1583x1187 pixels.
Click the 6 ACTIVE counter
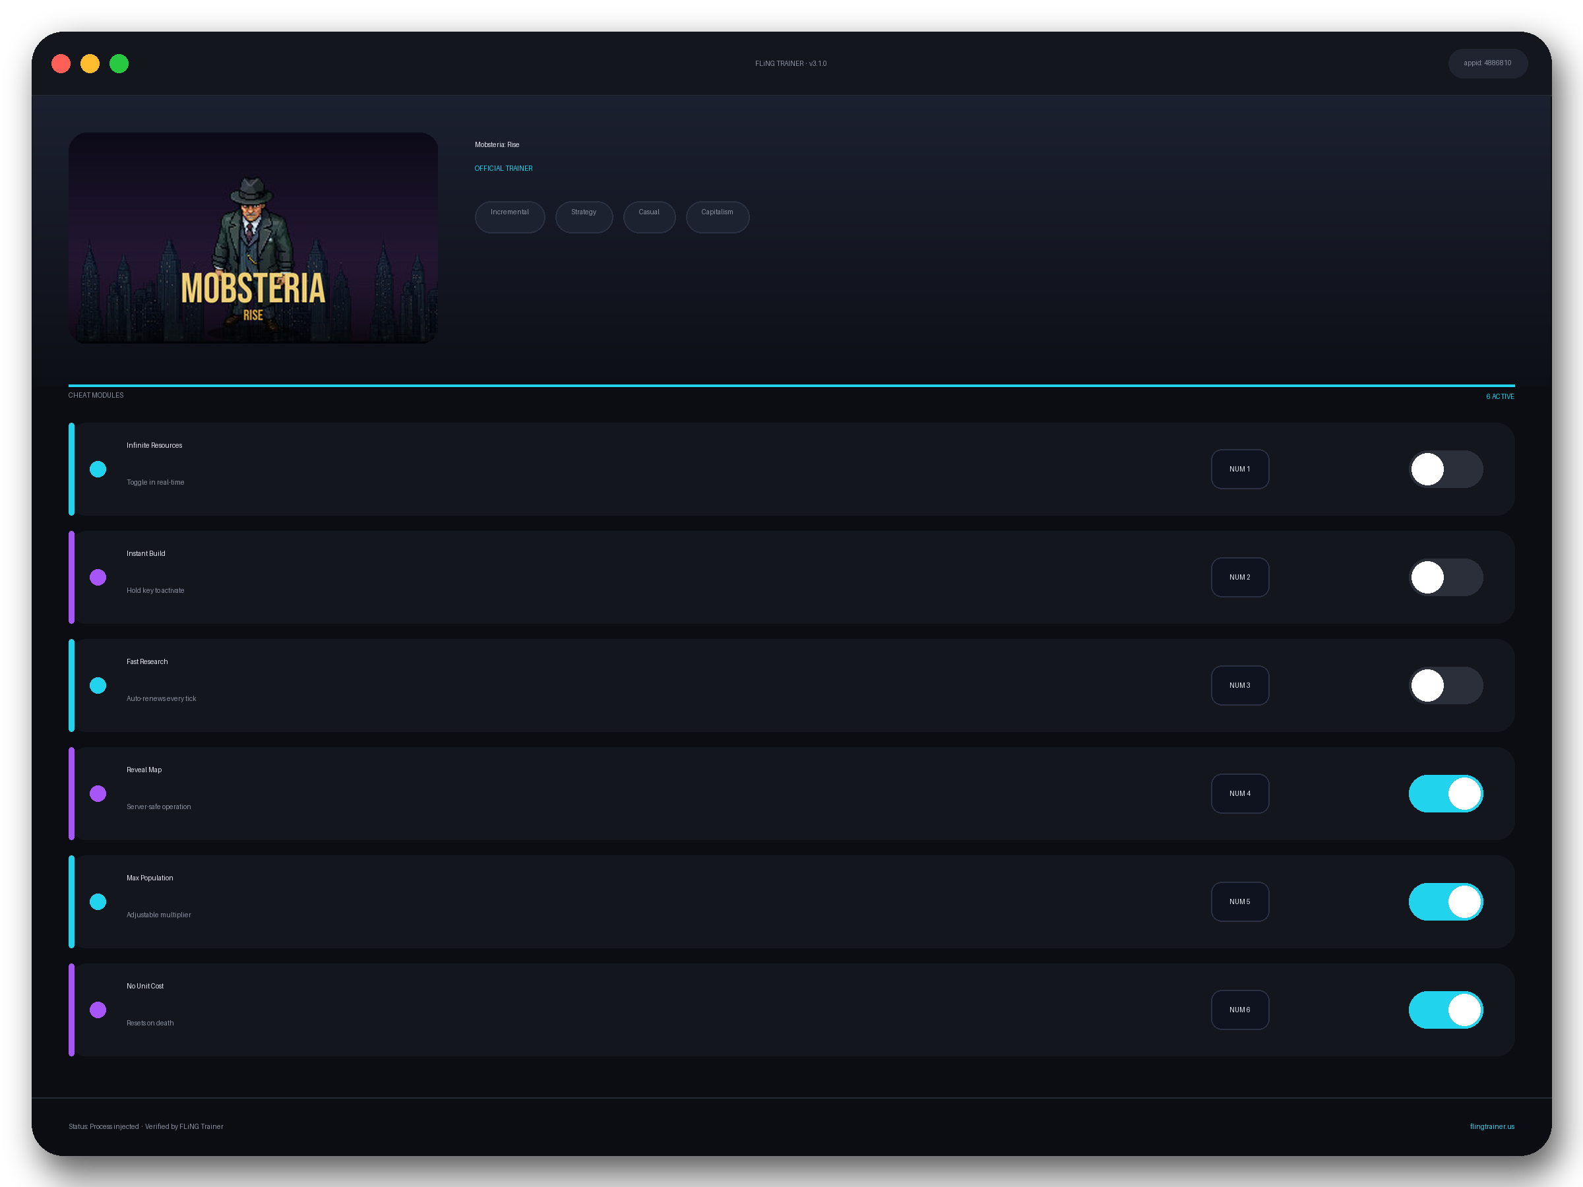click(1499, 396)
